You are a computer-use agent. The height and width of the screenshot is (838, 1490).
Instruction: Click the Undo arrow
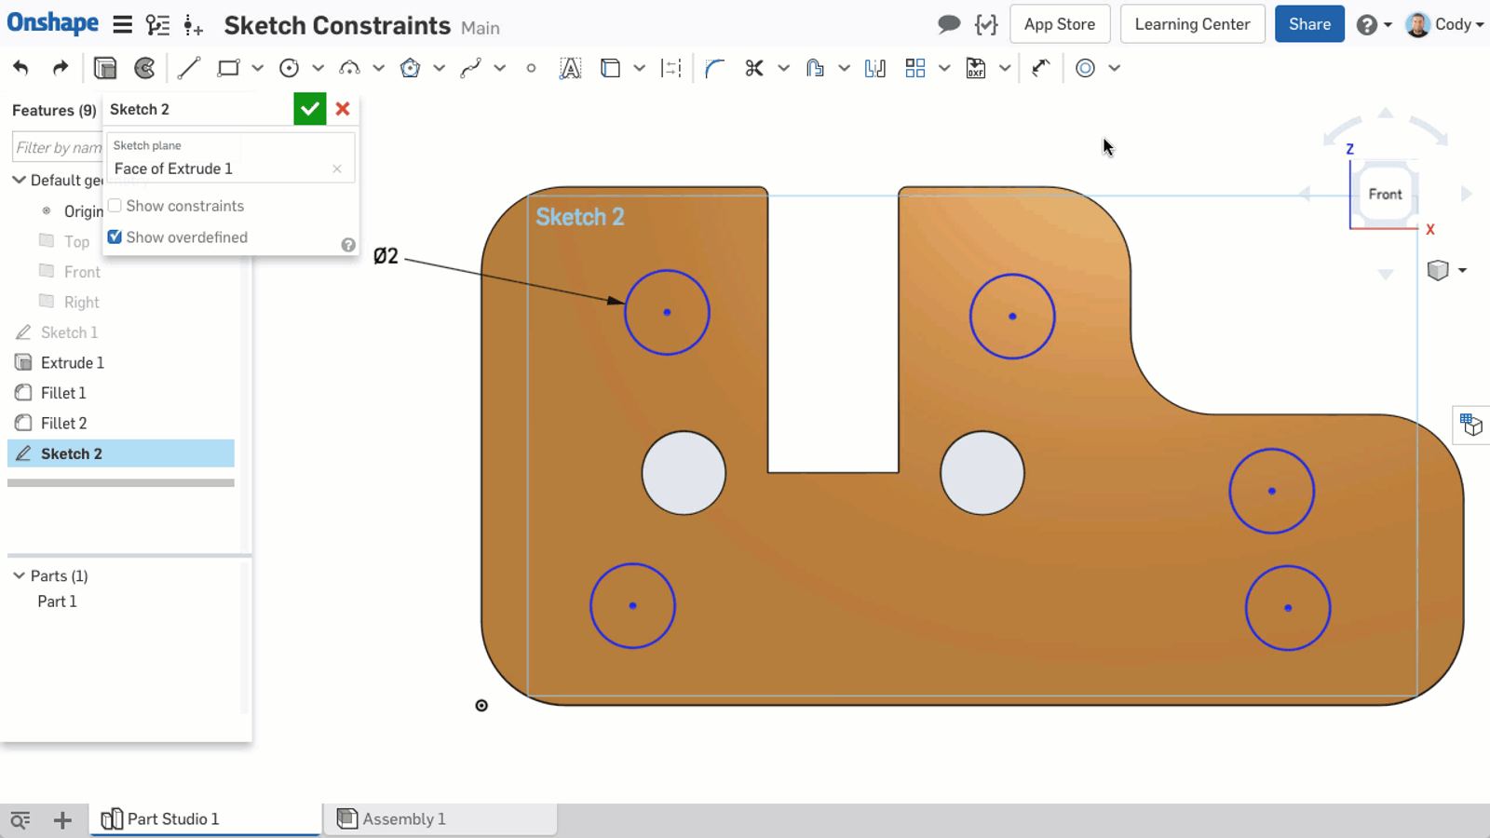[20, 67]
